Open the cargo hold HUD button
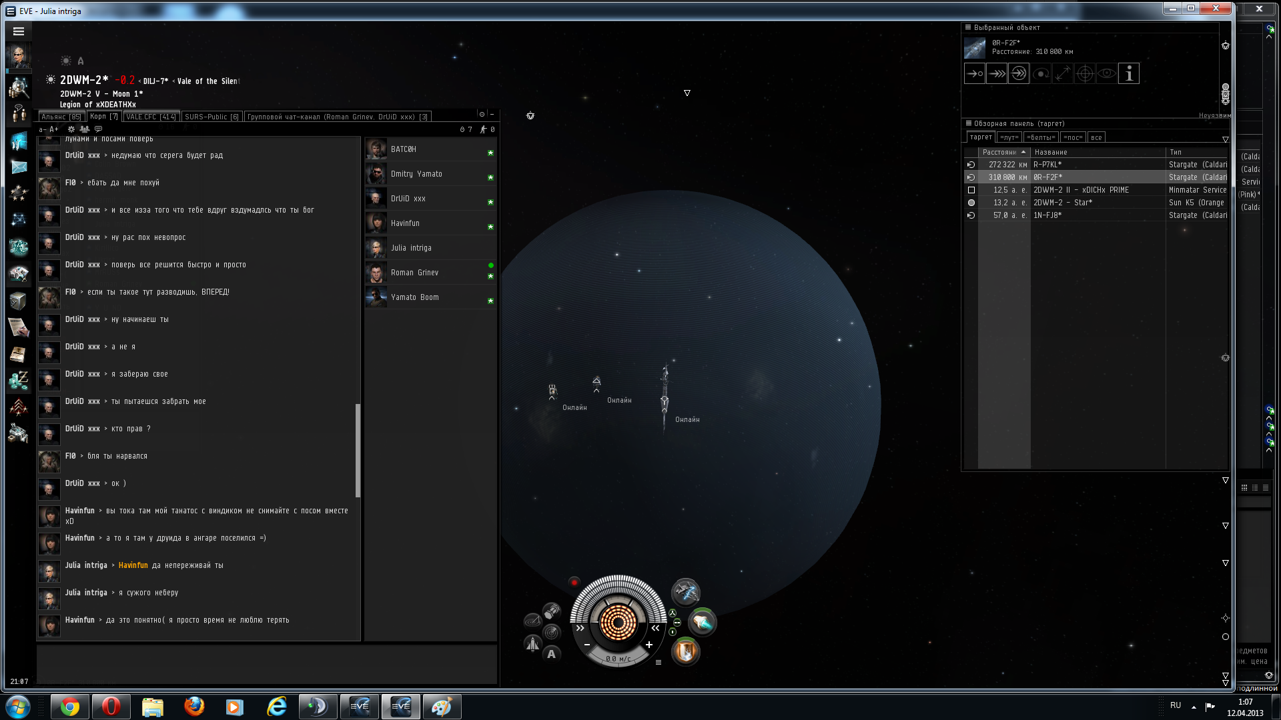Image resolution: width=1281 pixels, height=720 pixels. (x=552, y=611)
